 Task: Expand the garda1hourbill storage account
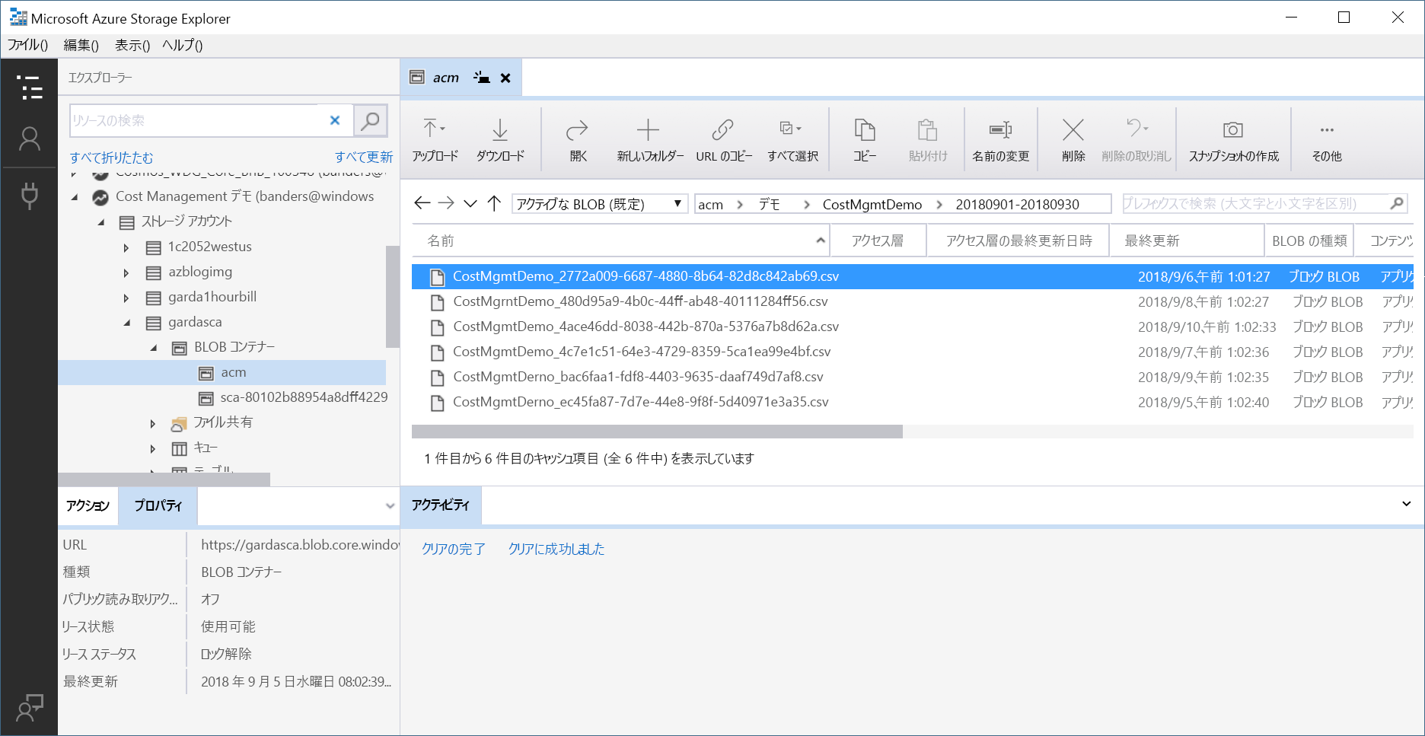126,298
